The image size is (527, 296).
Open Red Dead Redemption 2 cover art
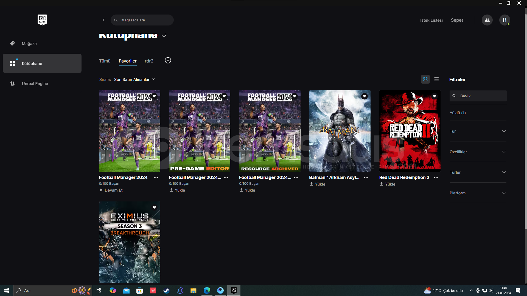pos(410,131)
